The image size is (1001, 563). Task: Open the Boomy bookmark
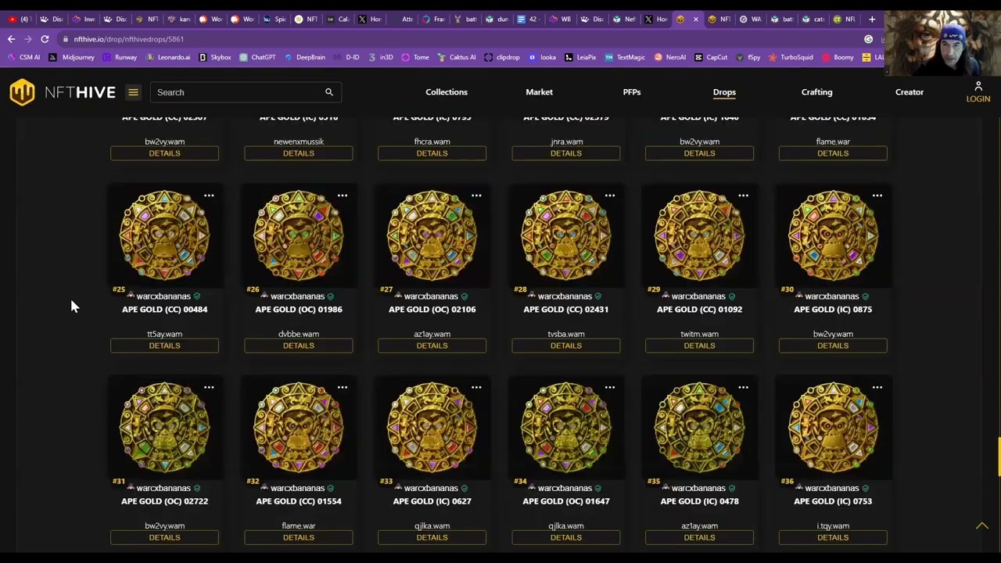pos(838,57)
